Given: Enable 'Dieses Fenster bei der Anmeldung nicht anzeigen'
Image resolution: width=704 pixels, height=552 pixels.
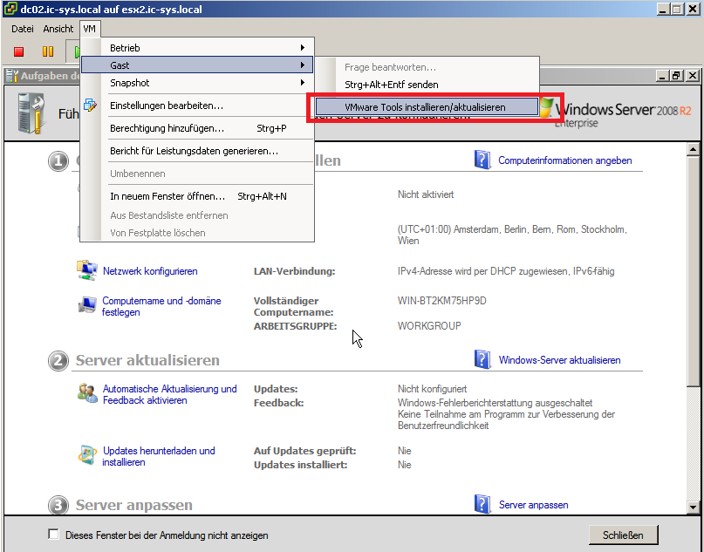Looking at the screenshot, I should (x=54, y=535).
